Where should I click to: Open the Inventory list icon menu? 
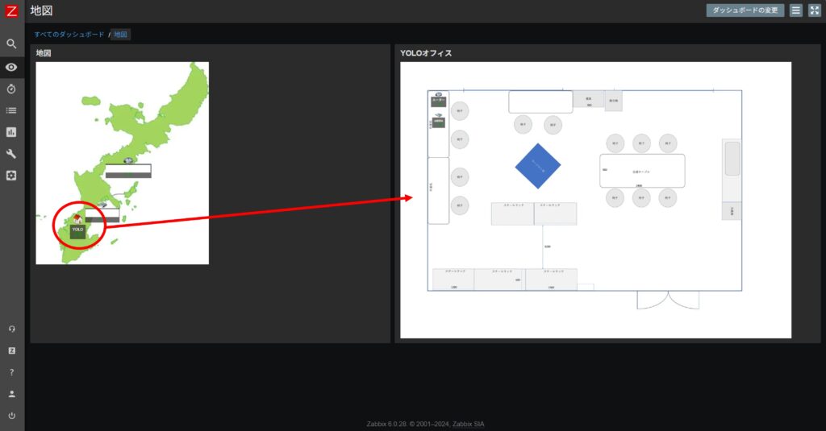(11, 110)
